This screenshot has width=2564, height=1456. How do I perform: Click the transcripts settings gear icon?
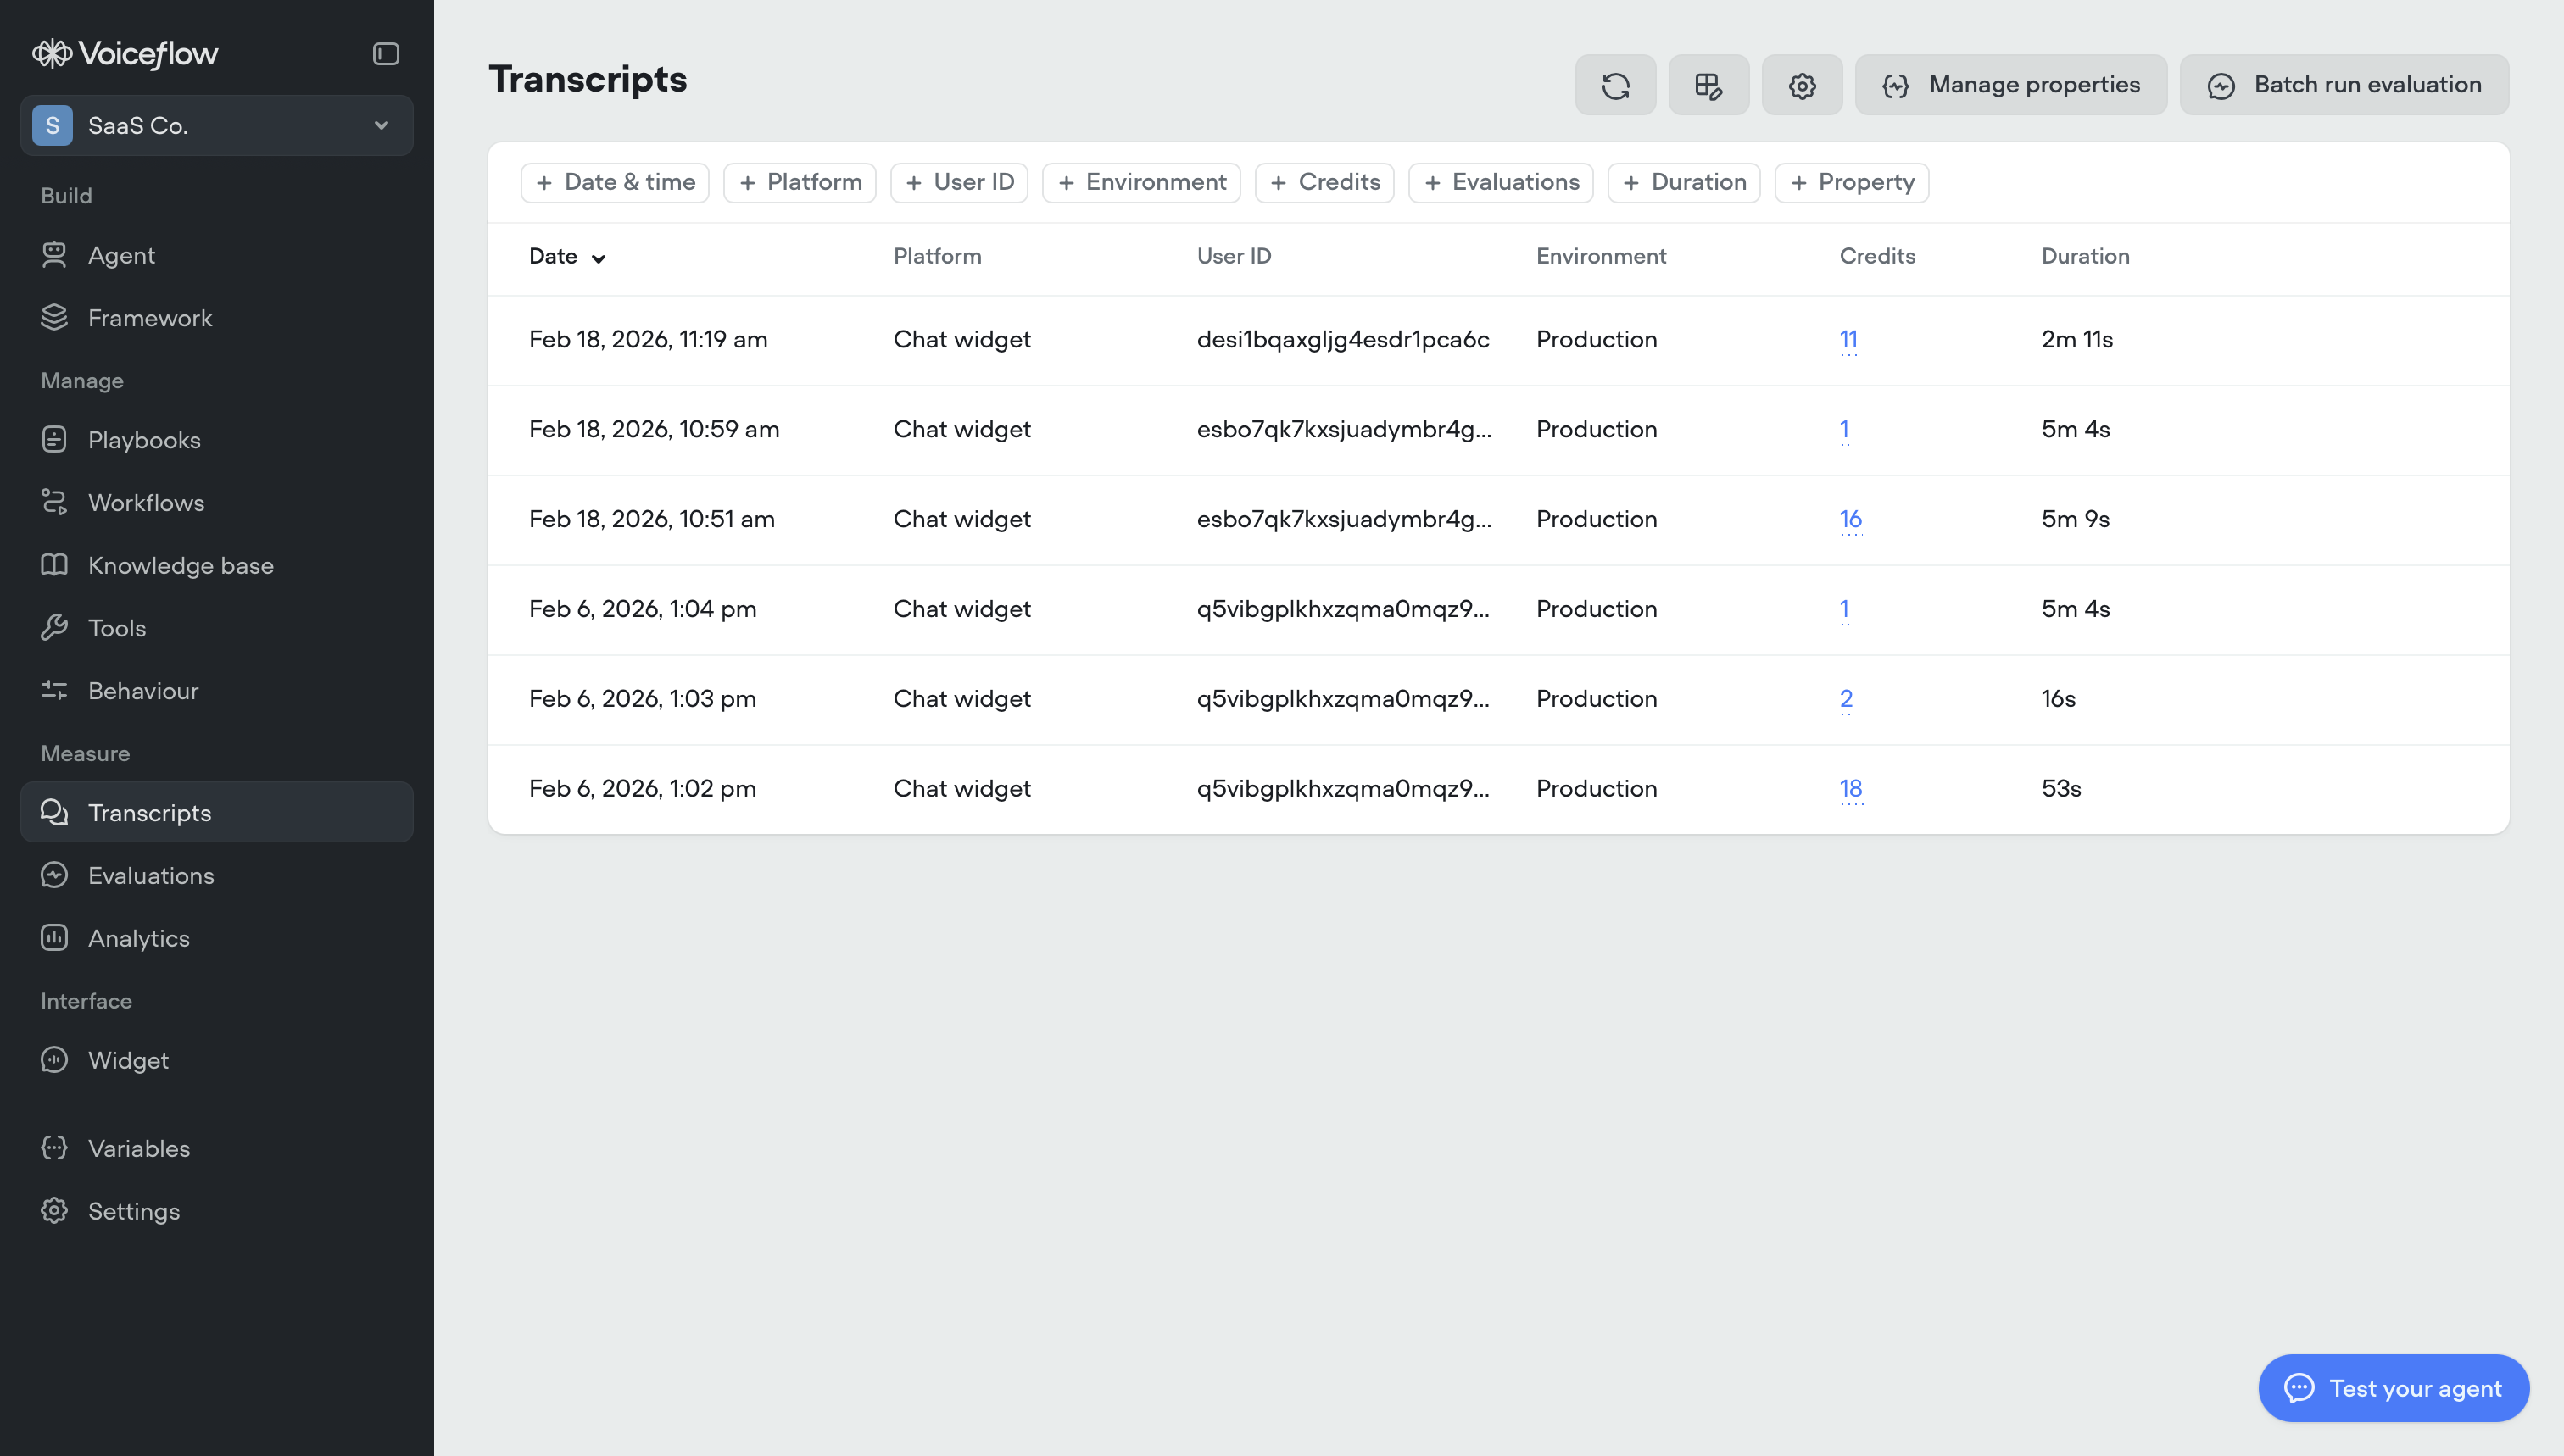coord(1802,85)
